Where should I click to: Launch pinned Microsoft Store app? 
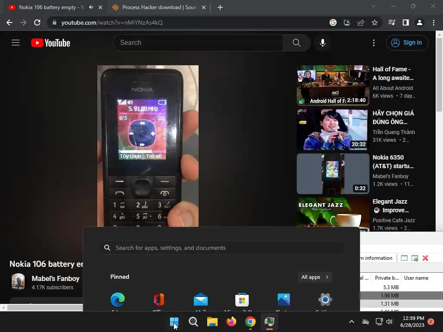tap(242, 300)
